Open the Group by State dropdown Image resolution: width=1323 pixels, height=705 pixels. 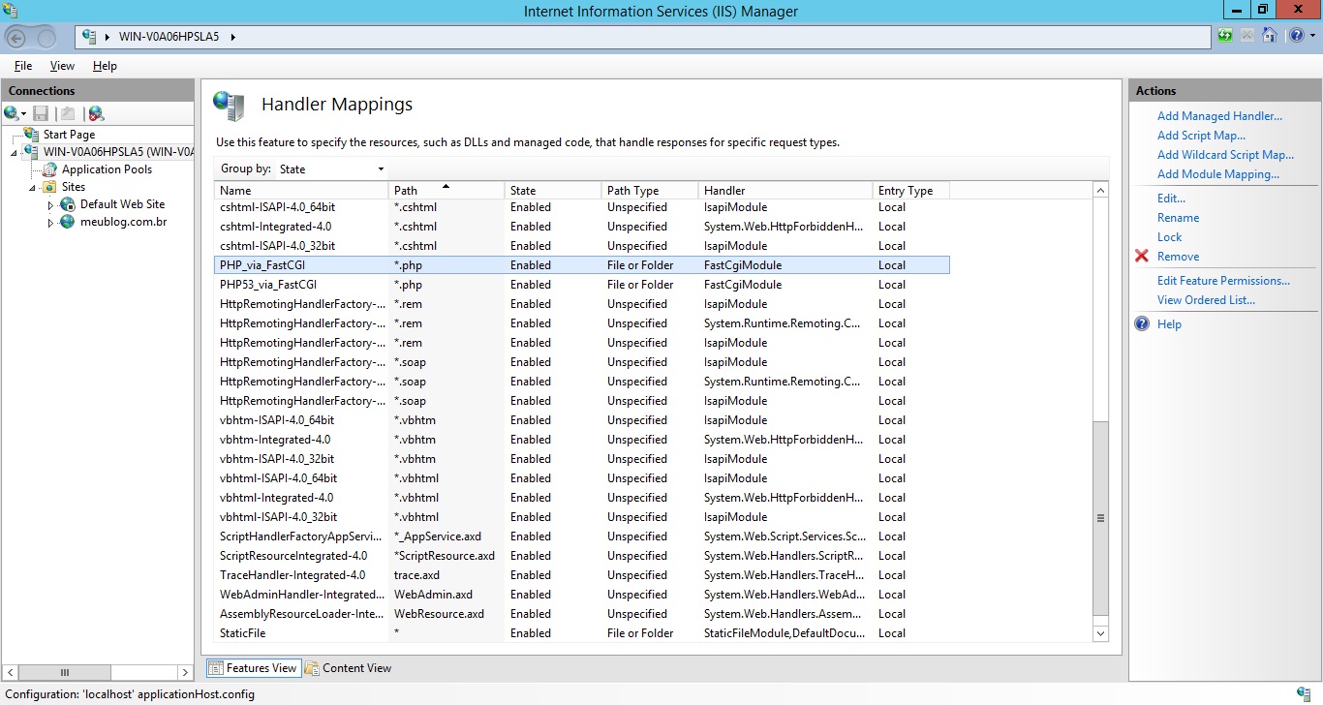(x=331, y=169)
